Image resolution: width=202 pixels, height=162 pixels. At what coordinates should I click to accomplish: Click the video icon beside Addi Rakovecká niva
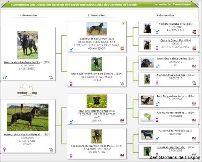click(194, 32)
